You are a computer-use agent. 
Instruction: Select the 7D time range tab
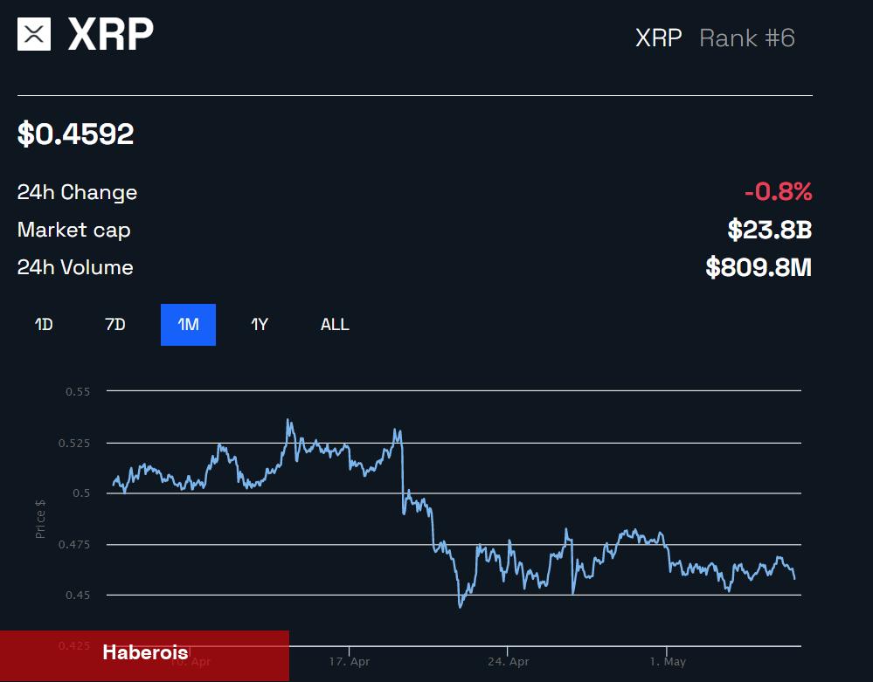click(x=115, y=324)
